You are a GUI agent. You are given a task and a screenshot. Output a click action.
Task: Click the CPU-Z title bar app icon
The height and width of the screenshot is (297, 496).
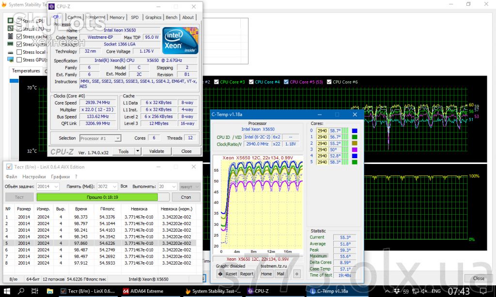coord(51,6)
